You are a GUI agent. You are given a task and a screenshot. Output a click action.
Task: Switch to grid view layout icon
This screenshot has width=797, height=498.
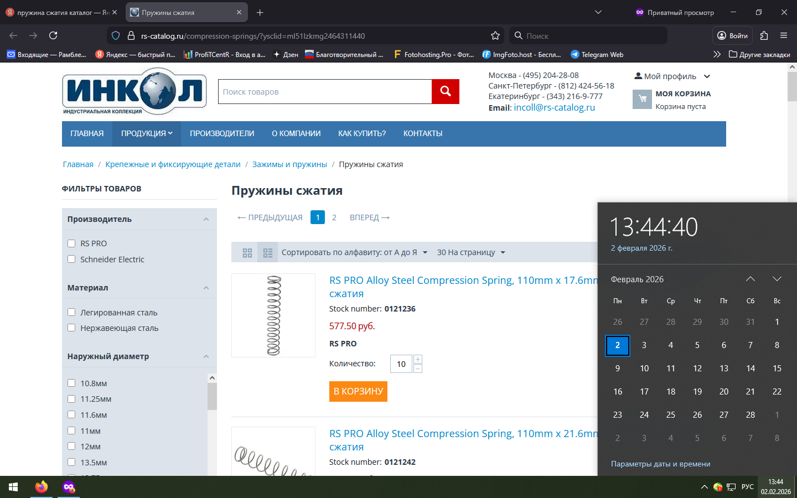point(247,253)
